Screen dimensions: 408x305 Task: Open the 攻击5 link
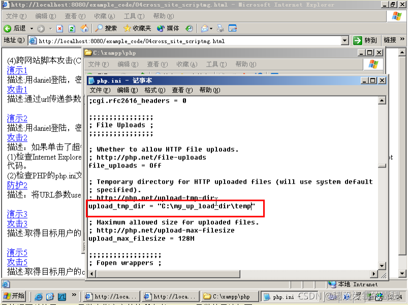[x=17, y=262]
